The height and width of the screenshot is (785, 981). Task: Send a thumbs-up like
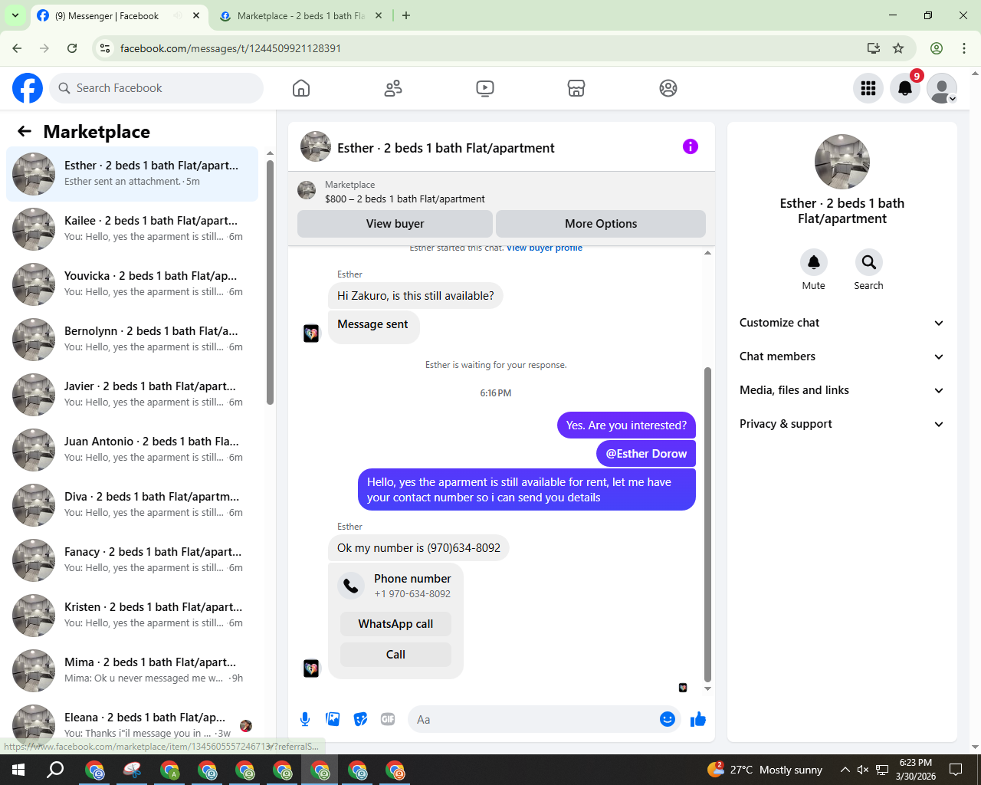point(698,719)
